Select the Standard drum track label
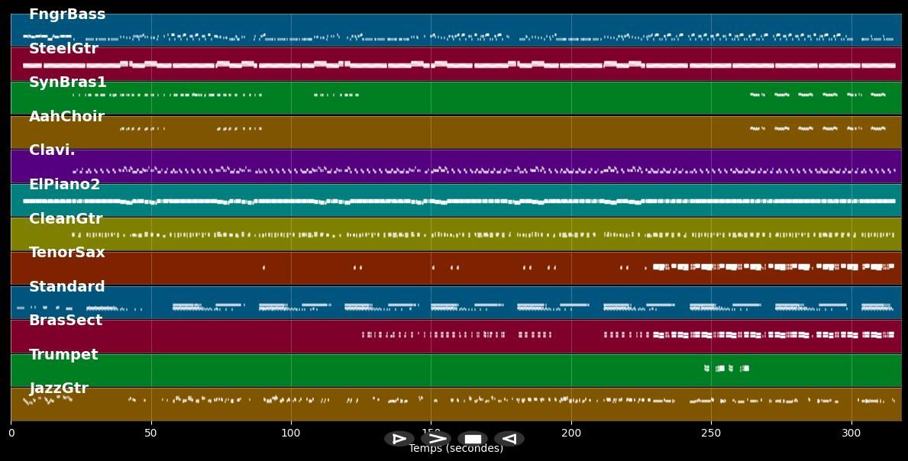 tap(67, 287)
